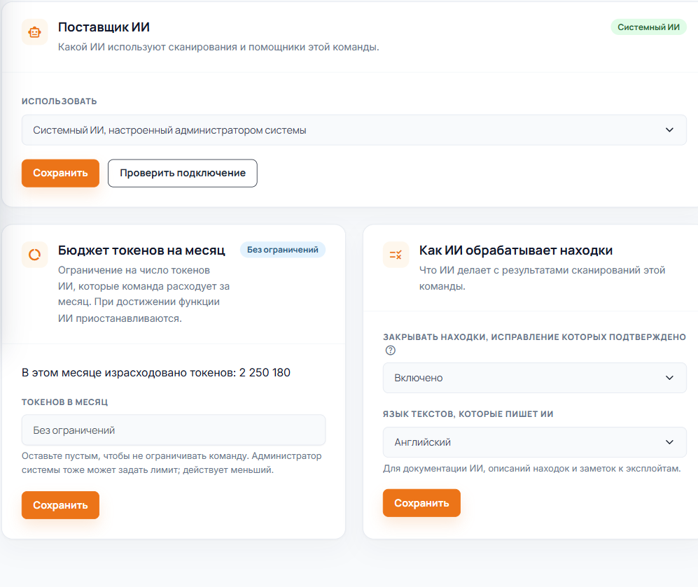Open the Английский language dropdown

click(x=535, y=442)
